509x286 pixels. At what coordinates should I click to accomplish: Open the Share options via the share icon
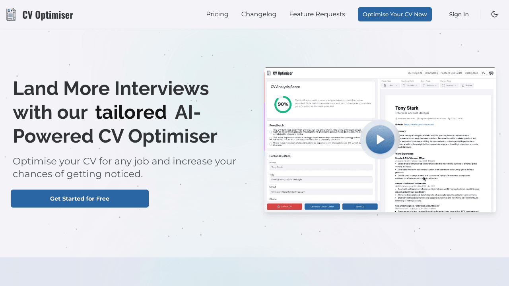coord(463,85)
